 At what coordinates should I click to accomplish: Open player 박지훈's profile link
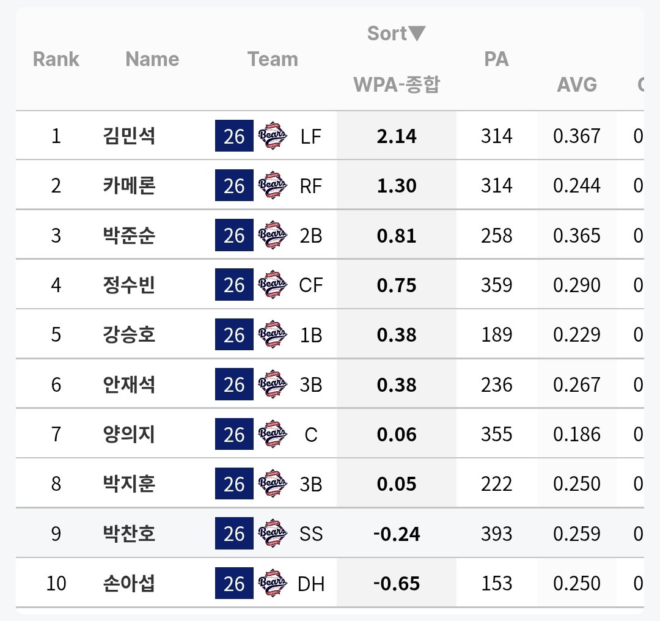pos(129,483)
